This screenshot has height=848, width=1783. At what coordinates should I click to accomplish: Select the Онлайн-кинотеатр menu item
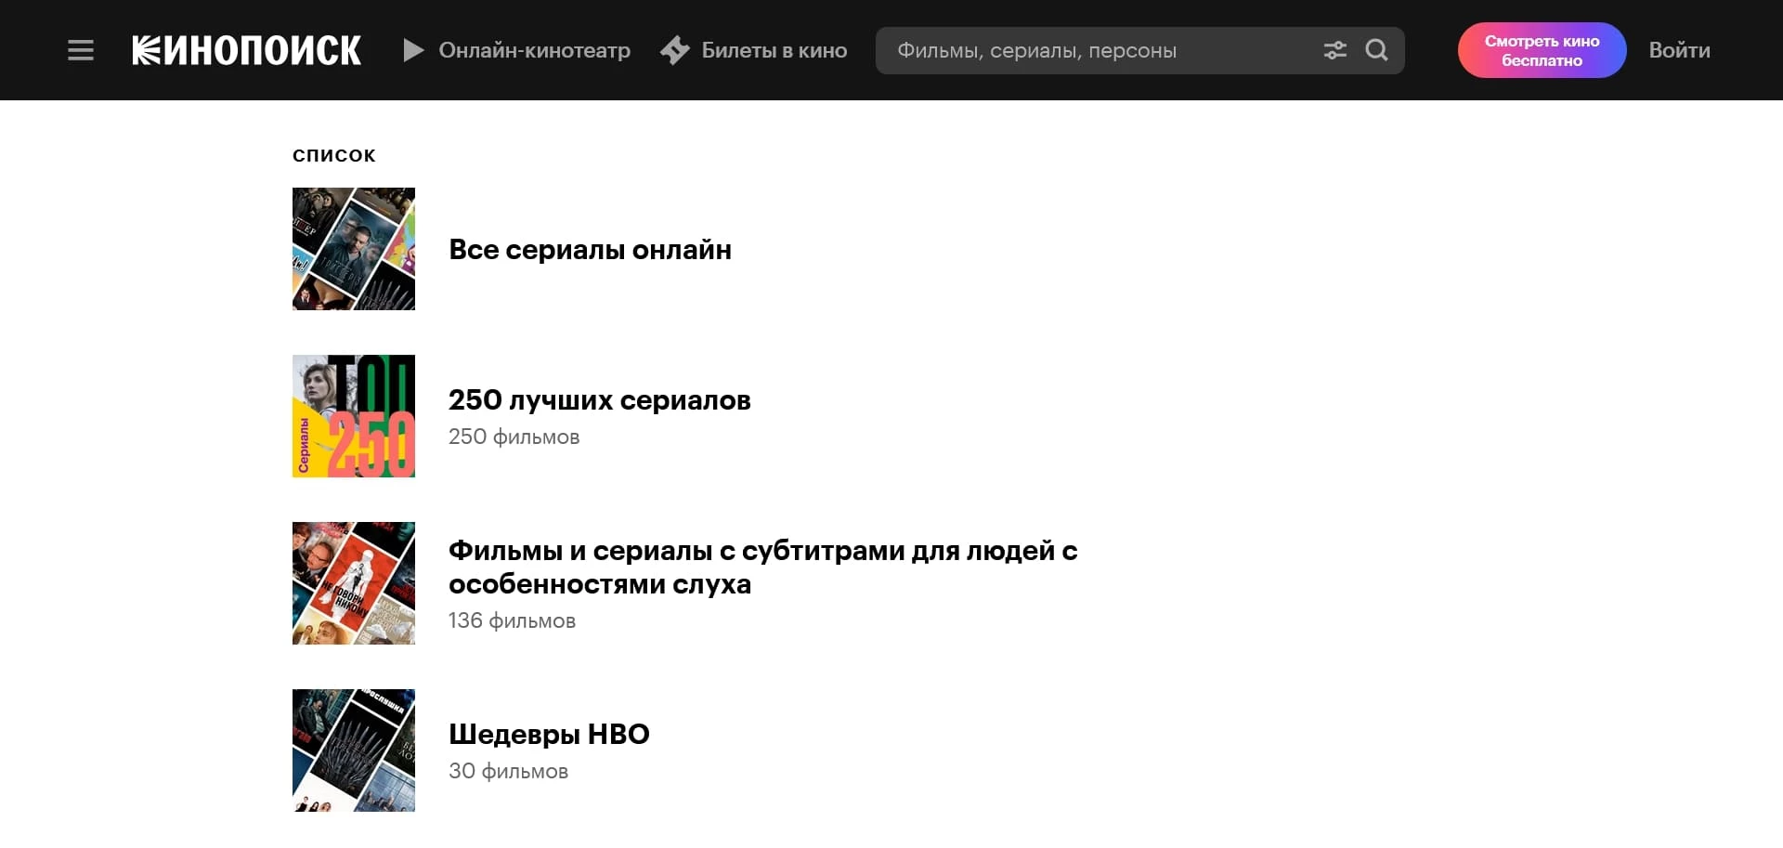click(534, 50)
